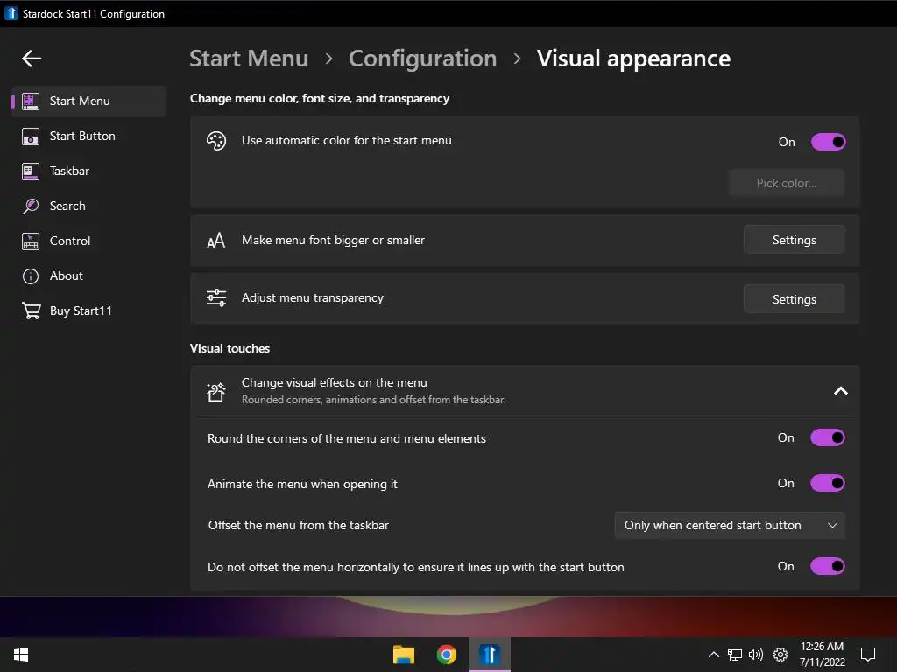Click the Start Menu sidebar icon

pyautogui.click(x=31, y=101)
